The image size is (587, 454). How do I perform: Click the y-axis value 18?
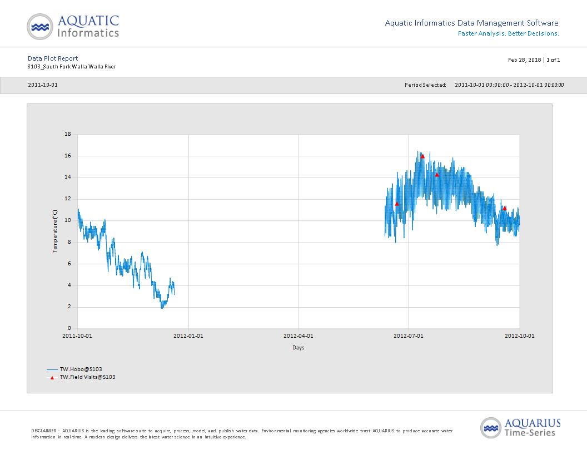click(x=68, y=134)
